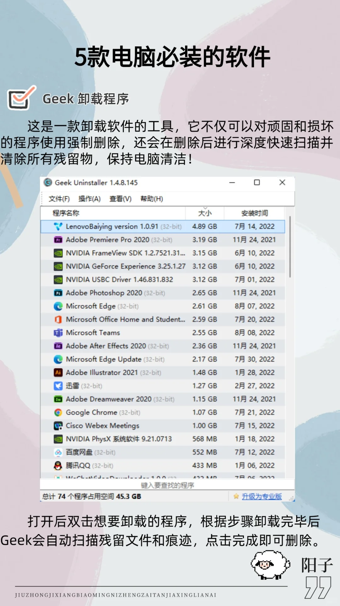This screenshot has width=340, height=606.
Task: Open the 文件(F) menu
Action: pos(59,199)
